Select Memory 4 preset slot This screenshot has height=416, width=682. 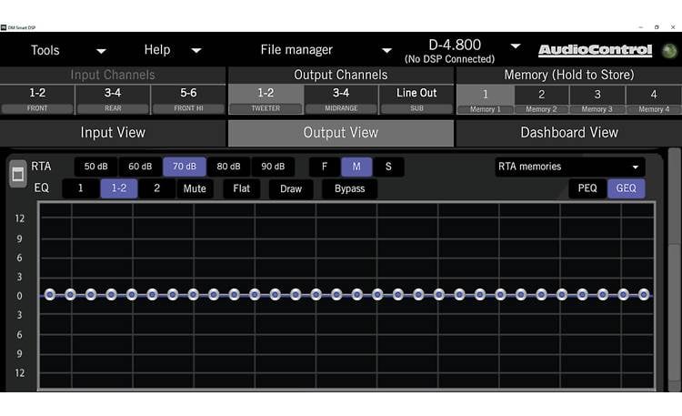[653, 98]
